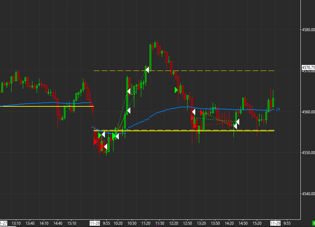Viewport: 315px width, 227px height.
Task: Click the 14:10 time axis label
Action: pos(44,223)
